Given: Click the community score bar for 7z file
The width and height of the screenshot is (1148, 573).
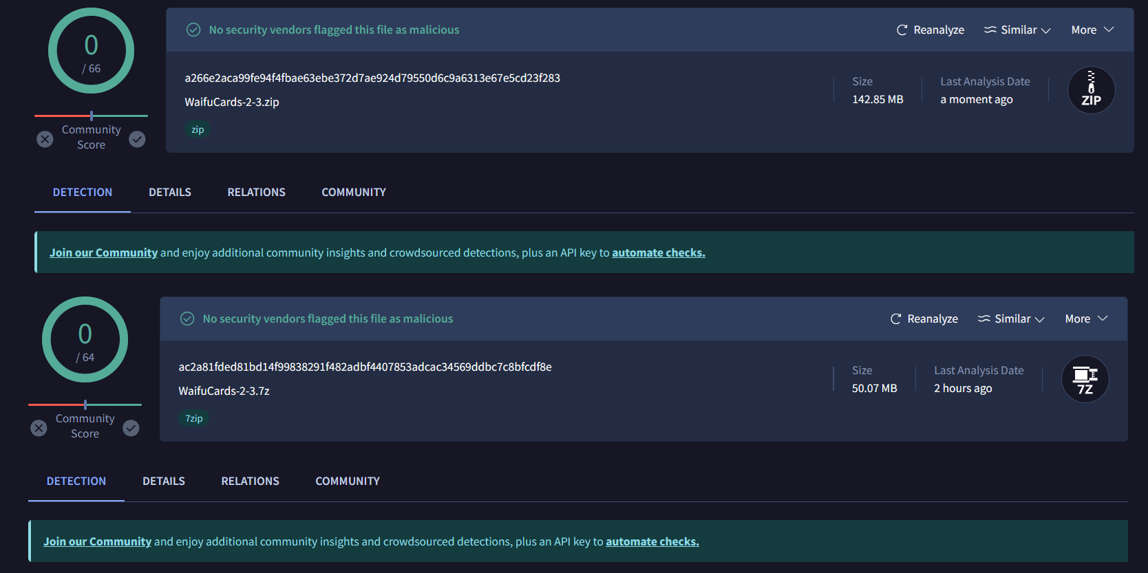Looking at the screenshot, I should click(x=85, y=404).
